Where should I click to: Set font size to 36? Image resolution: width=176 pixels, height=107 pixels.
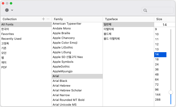[160, 69]
